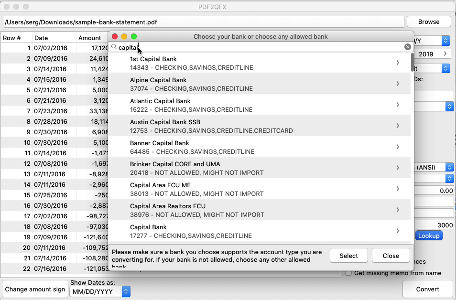
Task: Select Capital Area FCU ME entry
Action: [260, 189]
